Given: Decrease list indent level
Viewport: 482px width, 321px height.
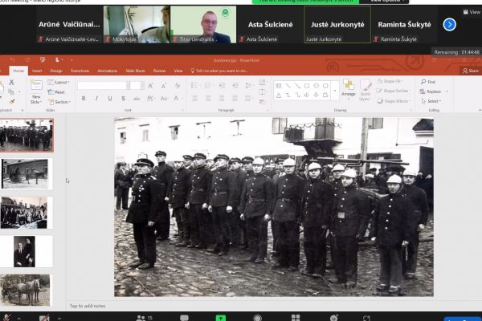Looking at the screenshot, I should pos(222,85).
